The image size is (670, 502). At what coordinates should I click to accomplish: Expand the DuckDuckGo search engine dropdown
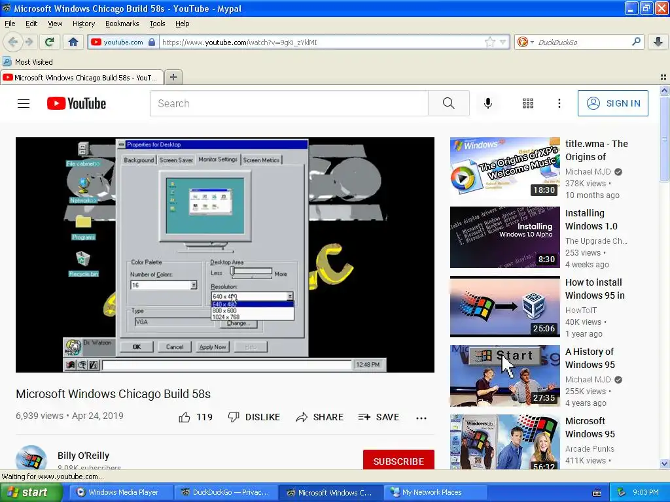tap(532, 42)
